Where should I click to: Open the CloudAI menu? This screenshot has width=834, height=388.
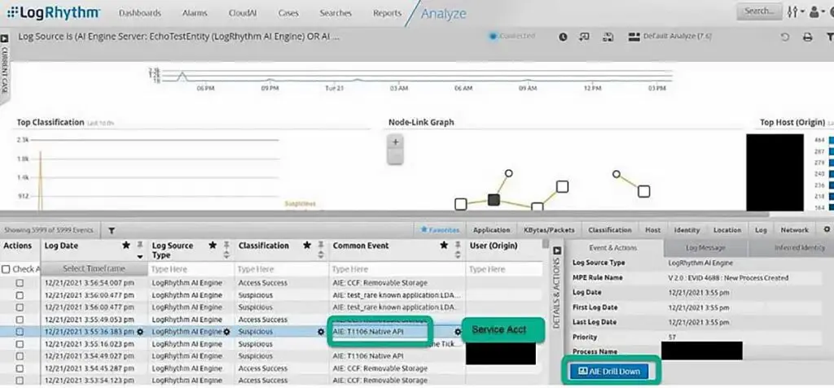pyautogui.click(x=243, y=13)
